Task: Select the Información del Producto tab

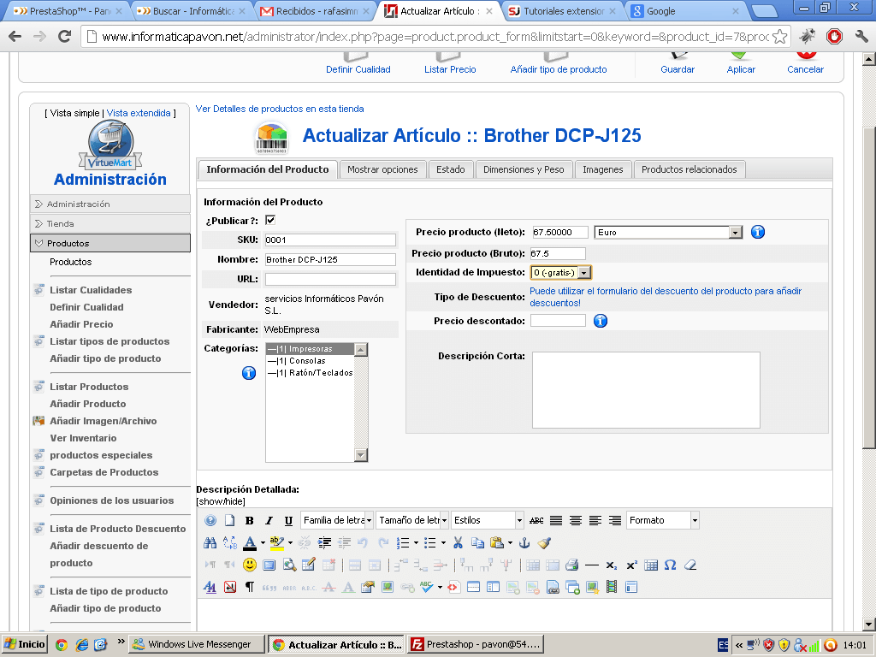Action: (268, 169)
